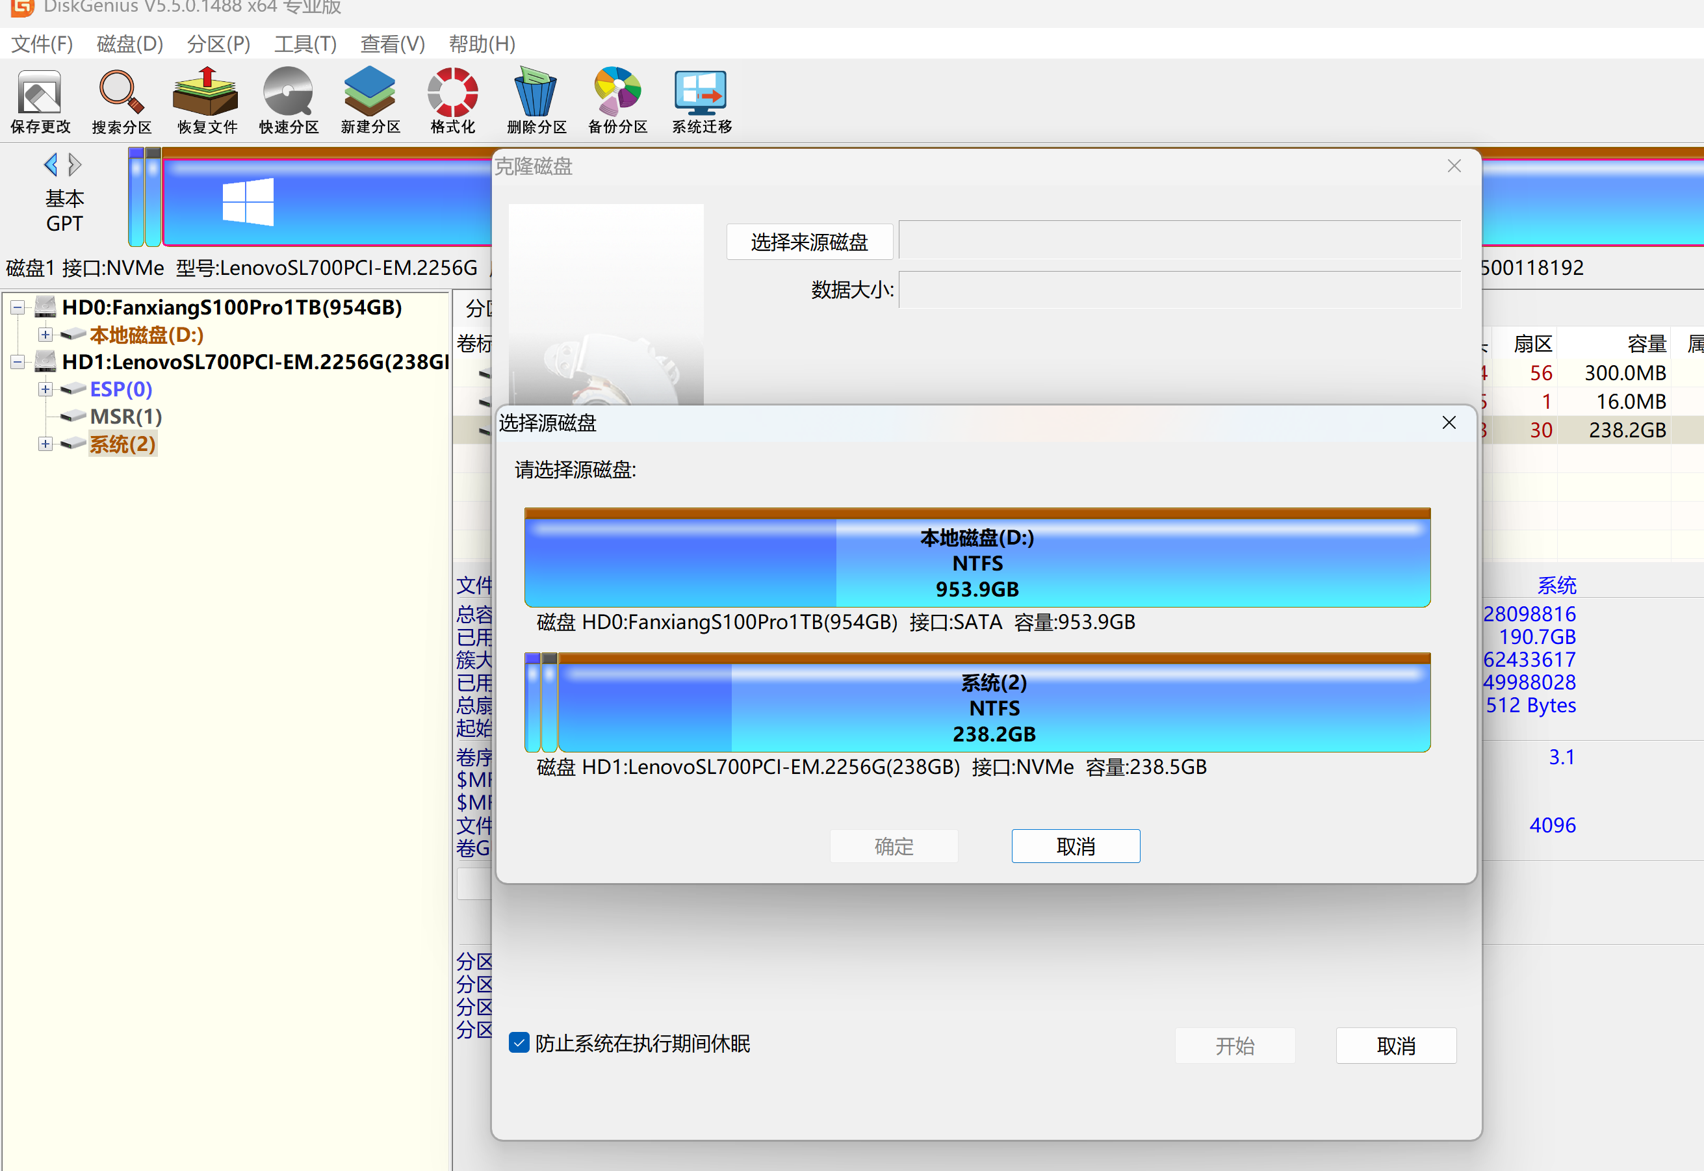
Task: Open 快速分区 quick partition
Action: coord(289,102)
